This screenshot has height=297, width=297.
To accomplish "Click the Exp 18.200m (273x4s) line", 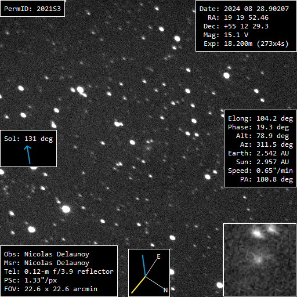I will 246,44.
